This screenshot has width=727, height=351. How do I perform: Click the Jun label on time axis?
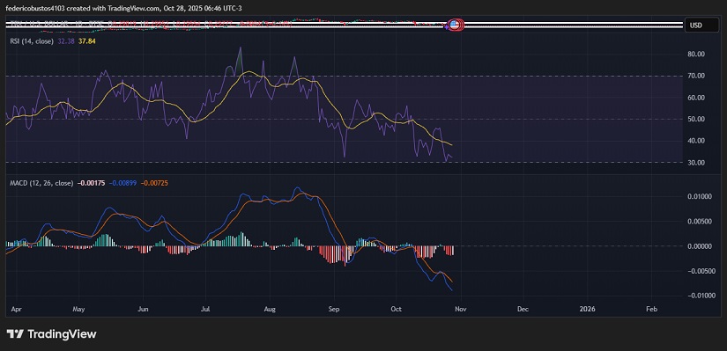[144, 309]
